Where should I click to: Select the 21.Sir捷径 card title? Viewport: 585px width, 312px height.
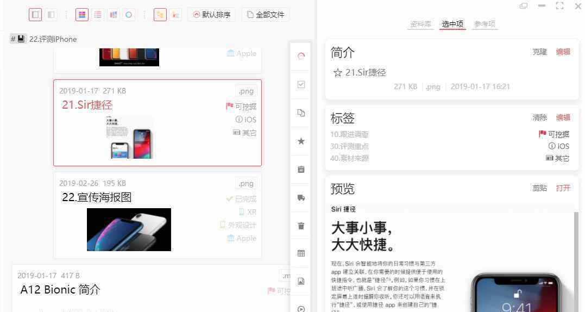(x=87, y=105)
